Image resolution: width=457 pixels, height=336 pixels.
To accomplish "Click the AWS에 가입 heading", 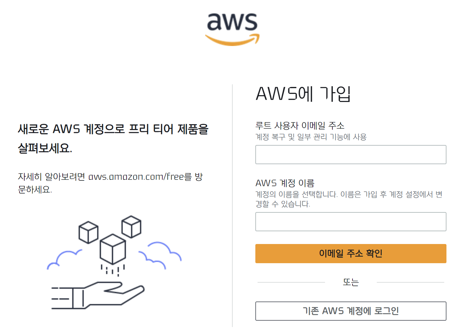I will 303,94.
